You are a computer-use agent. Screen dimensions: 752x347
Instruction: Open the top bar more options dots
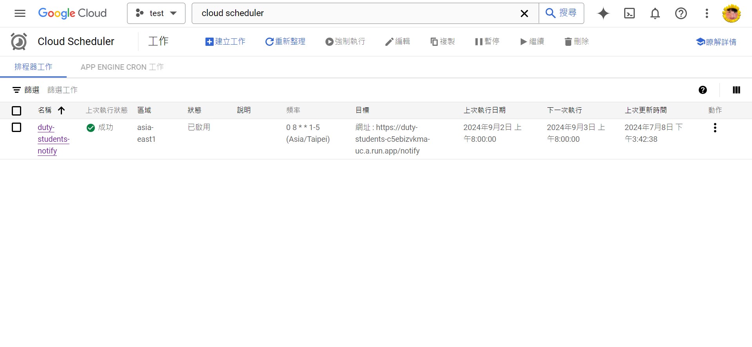(x=707, y=13)
